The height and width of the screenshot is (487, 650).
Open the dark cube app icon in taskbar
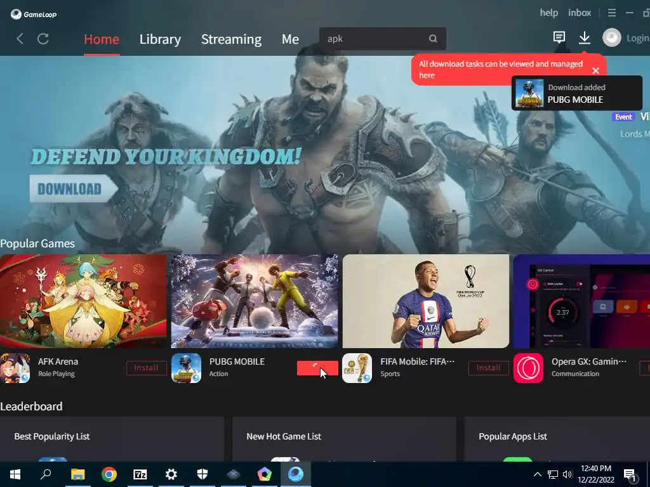click(234, 474)
